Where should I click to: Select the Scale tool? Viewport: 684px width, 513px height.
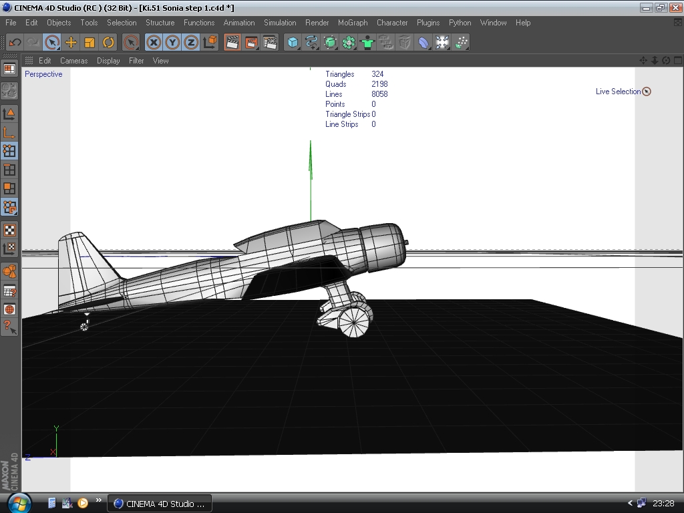pyautogui.click(x=90, y=42)
